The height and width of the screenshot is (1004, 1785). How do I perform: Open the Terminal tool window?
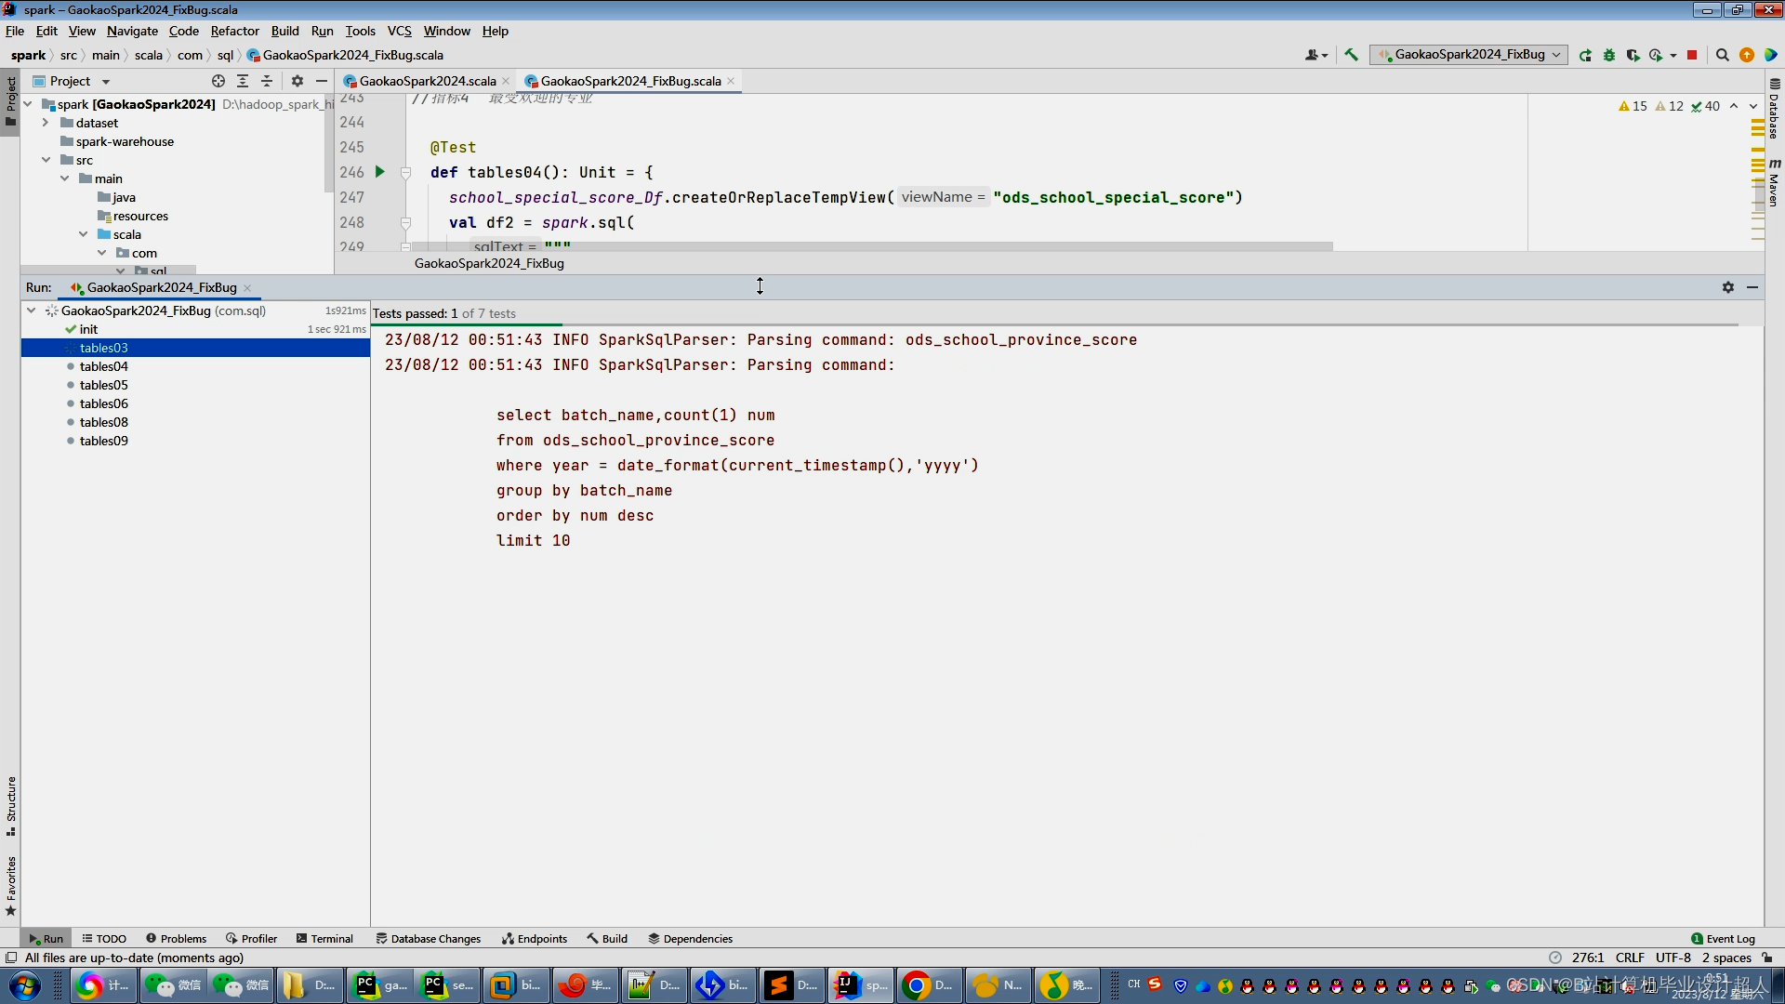click(324, 939)
